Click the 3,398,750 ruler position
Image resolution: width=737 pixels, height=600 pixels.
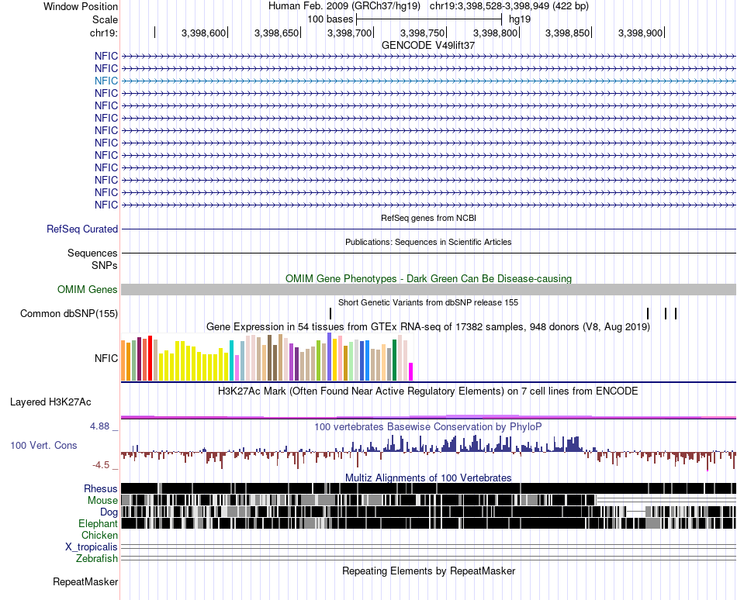[422, 33]
